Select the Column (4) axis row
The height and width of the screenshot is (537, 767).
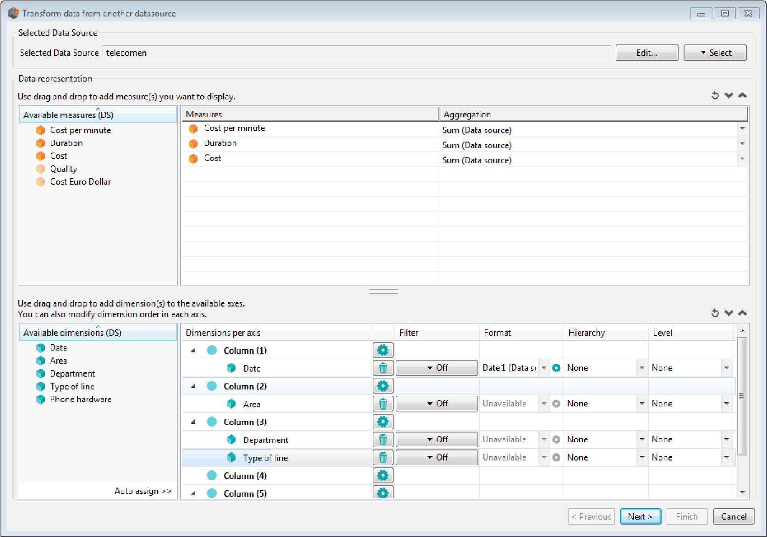tap(458, 476)
